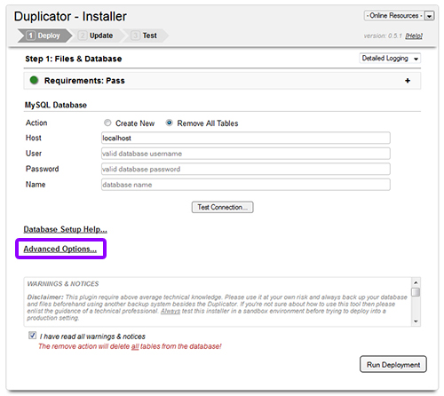
Task: Open the Detailed Logging dropdown
Action: click(390, 59)
